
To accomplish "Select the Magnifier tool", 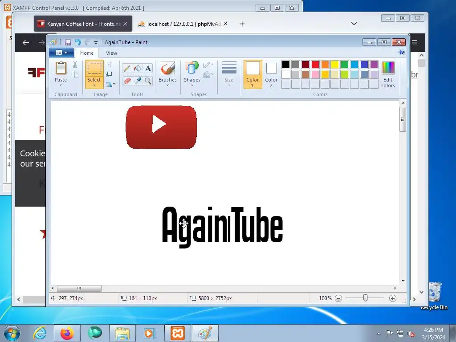I will [x=148, y=81].
